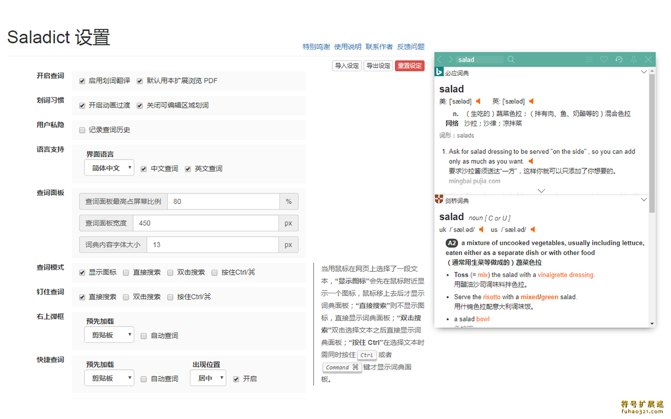Enable 直接搜索 in 查词模式 row
The image size is (671, 419).
tap(126, 273)
